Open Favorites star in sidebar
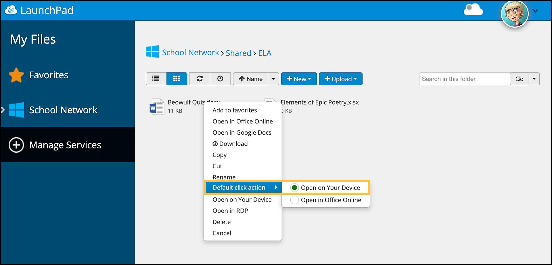Screen dimensions: 552x265 [x=16, y=75]
